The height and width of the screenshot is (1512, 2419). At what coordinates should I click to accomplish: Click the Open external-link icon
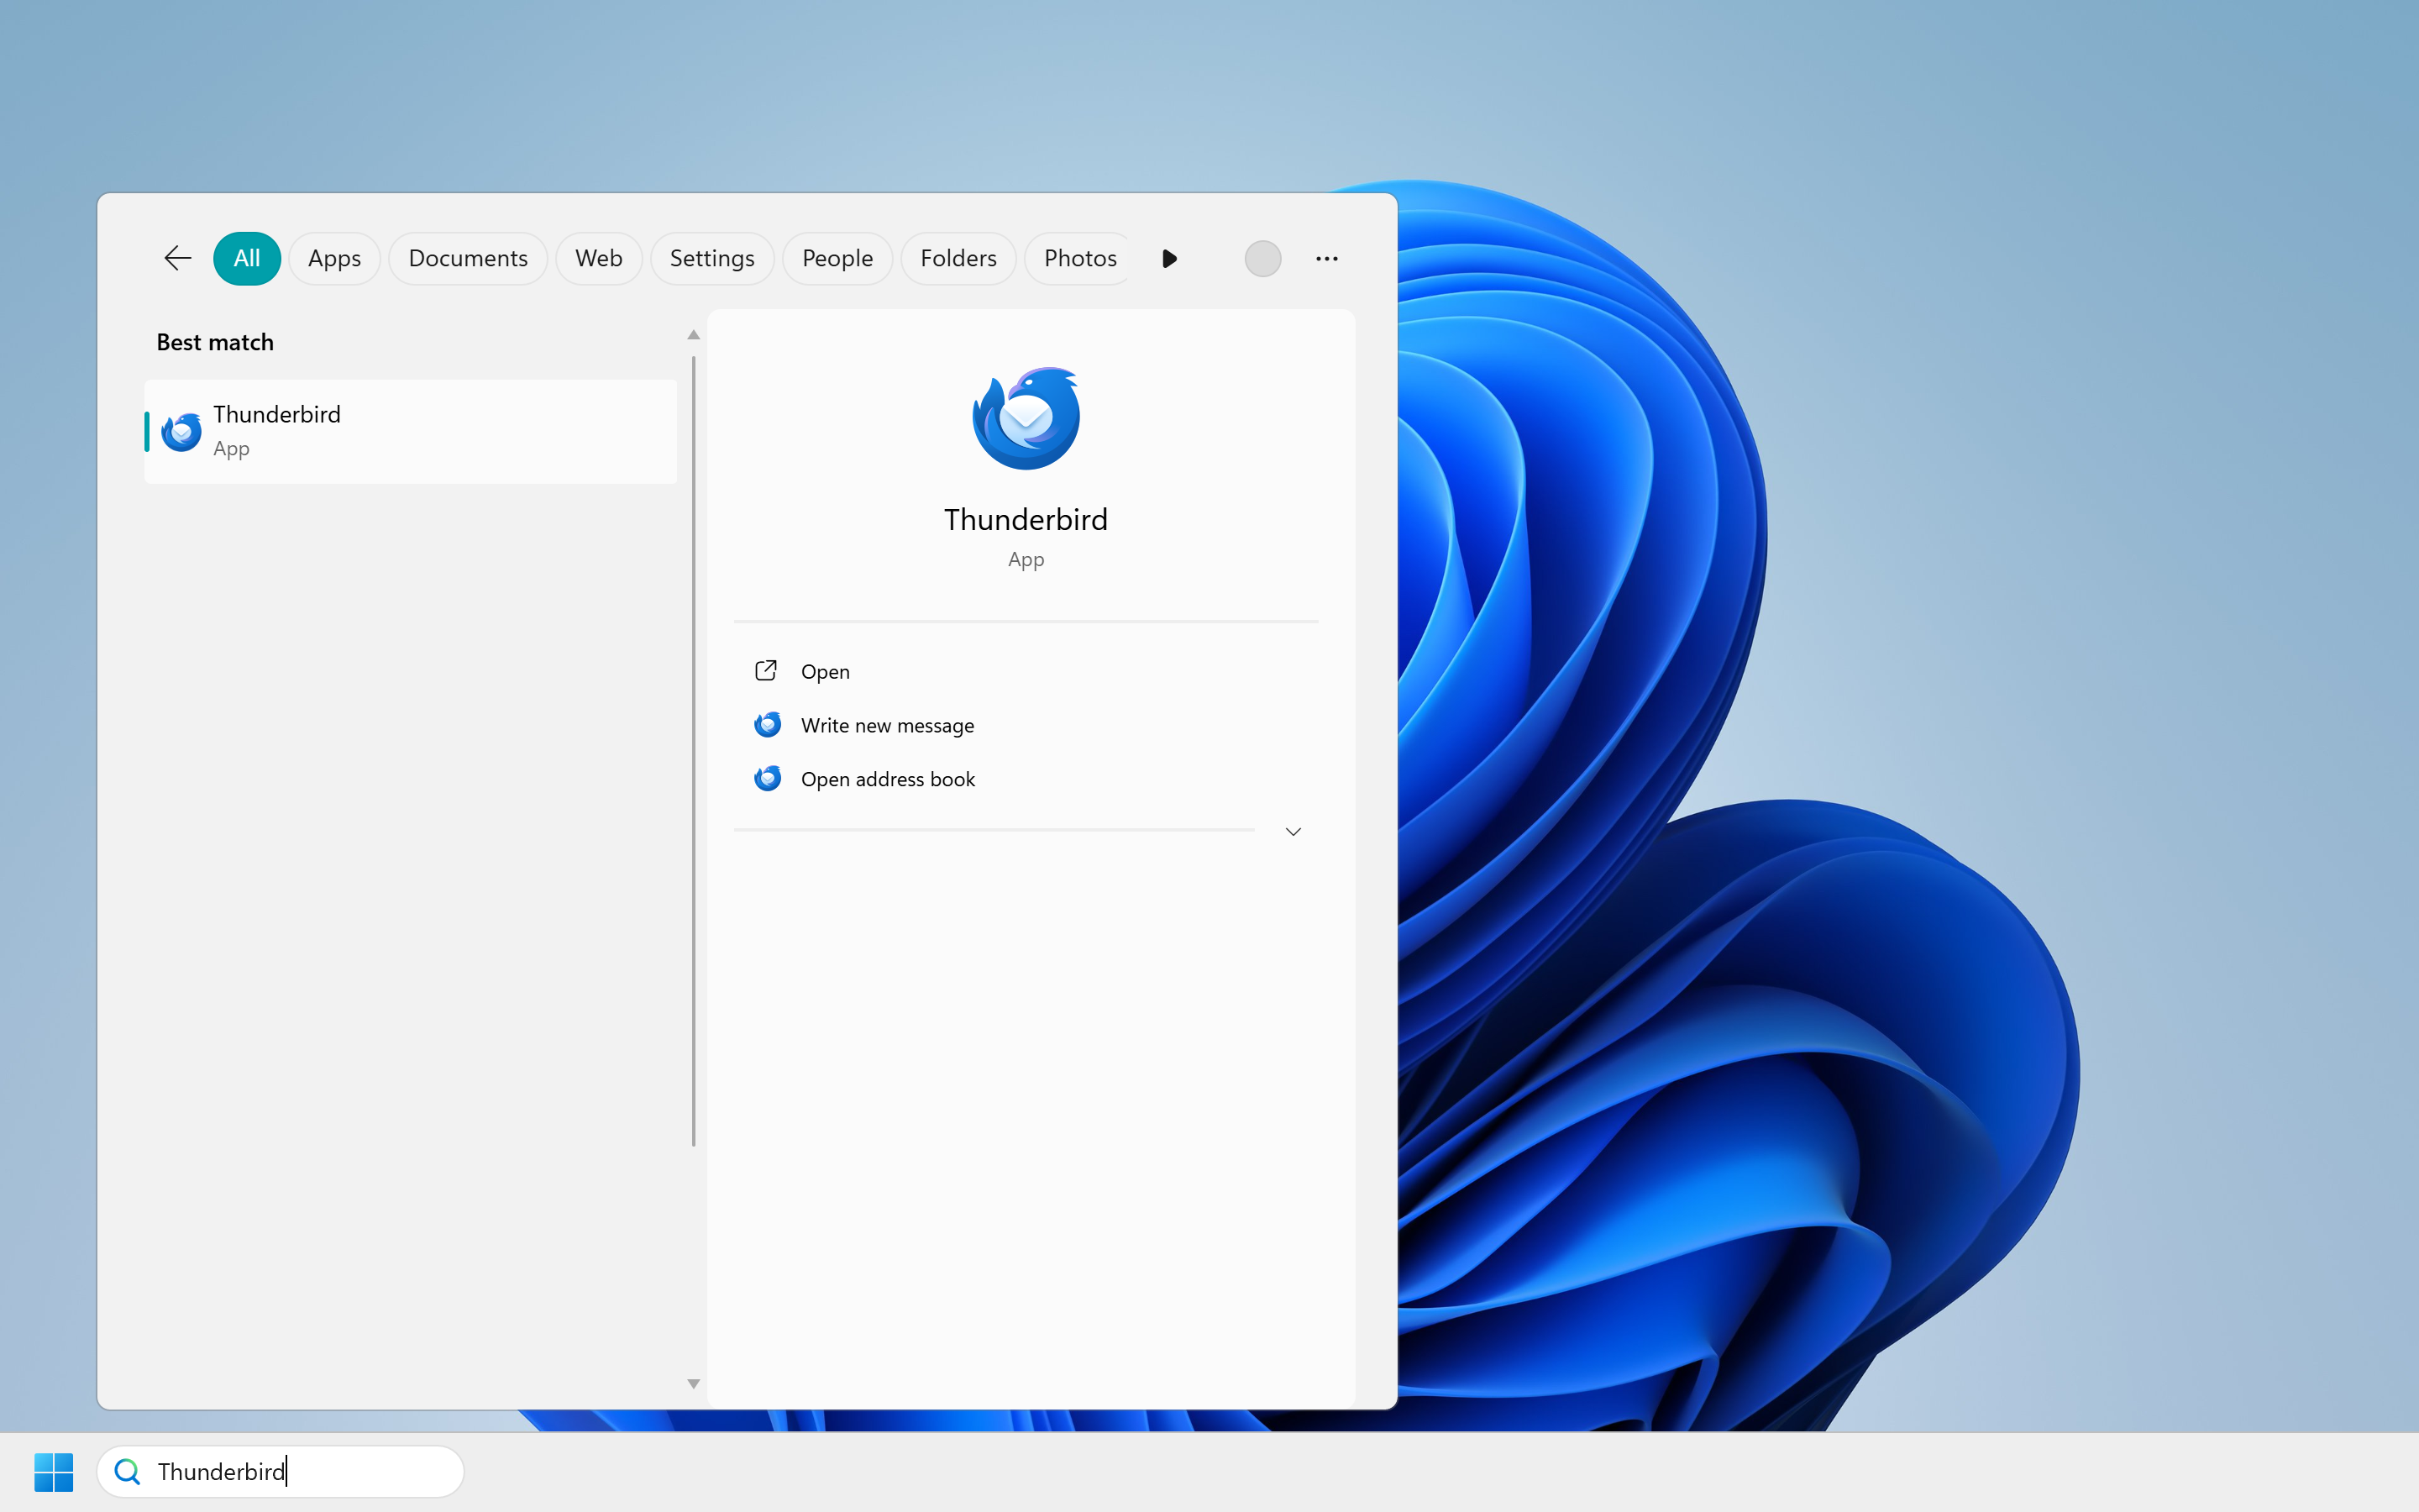click(767, 671)
